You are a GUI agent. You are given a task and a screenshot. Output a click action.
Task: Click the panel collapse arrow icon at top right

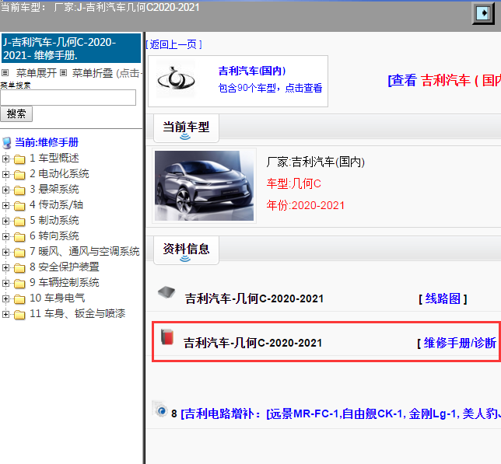[x=483, y=13]
